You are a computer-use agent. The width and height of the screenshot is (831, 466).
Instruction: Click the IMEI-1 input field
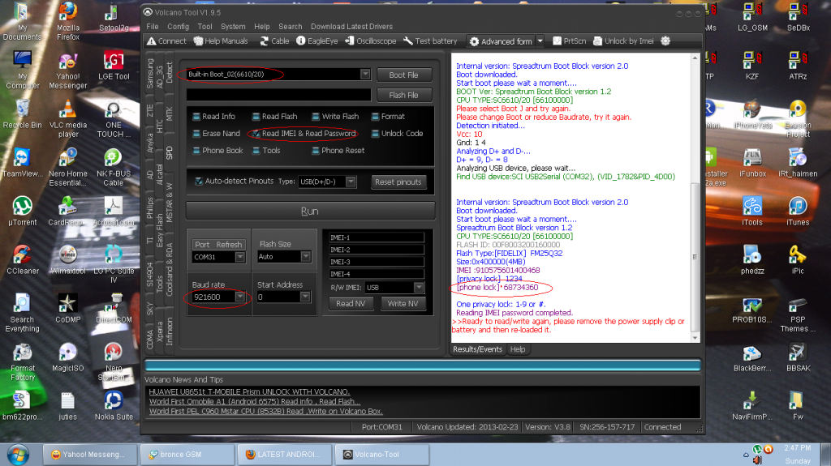377,237
